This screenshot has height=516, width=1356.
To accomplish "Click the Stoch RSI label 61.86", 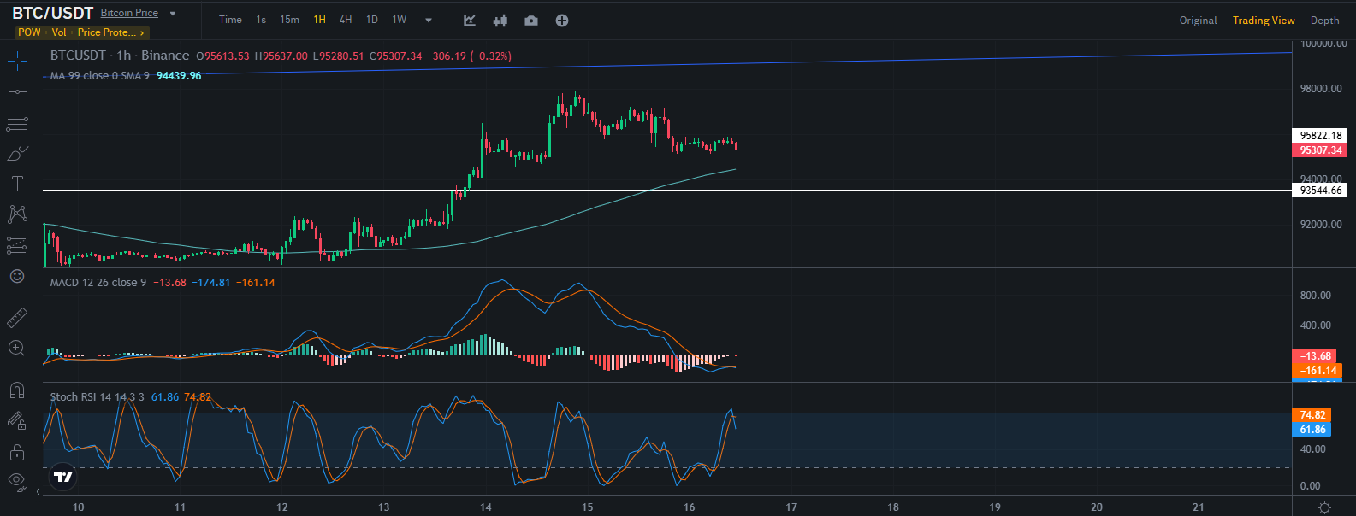I will point(1312,430).
